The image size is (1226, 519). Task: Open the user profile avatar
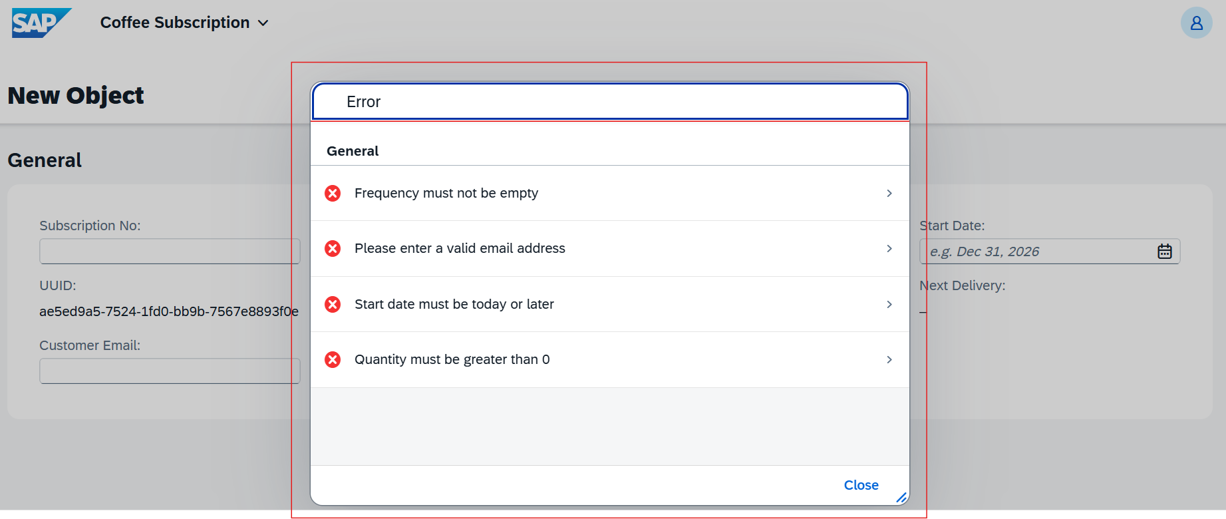click(x=1196, y=23)
